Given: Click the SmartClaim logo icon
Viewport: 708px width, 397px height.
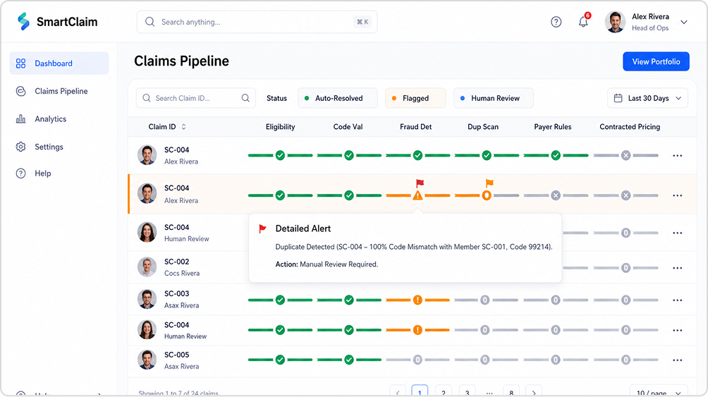Looking at the screenshot, I should point(23,22).
